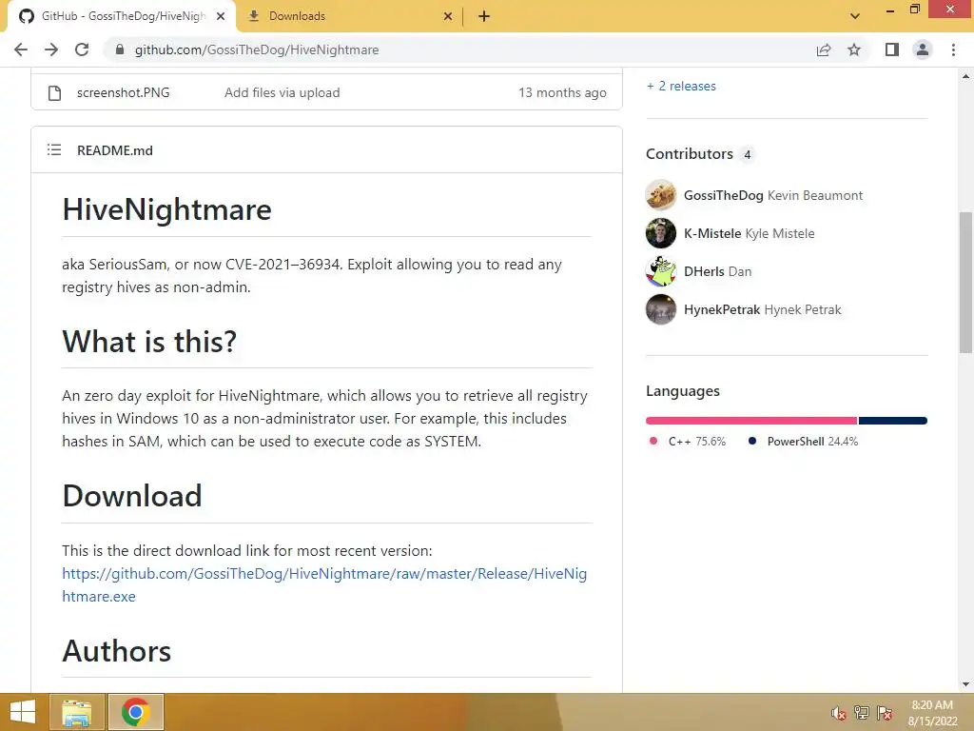
Task: Click HynekPetrak's avatar
Action: pyautogui.click(x=661, y=309)
